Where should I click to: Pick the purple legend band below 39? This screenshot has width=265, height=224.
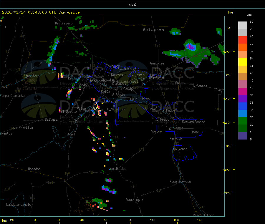coord(243,99)
